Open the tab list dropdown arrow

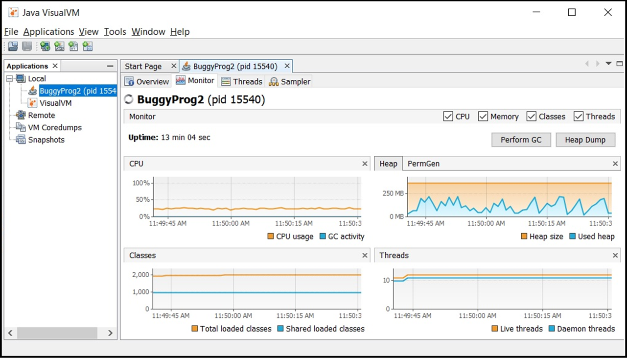coord(608,64)
